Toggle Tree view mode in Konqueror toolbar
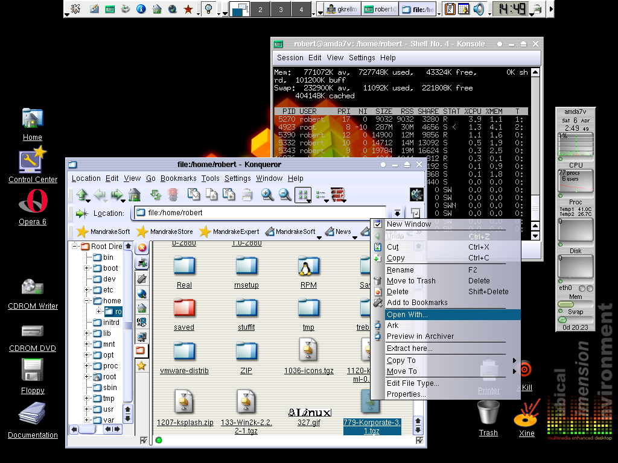The image size is (618, 463). pyautogui.click(x=321, y=195)
